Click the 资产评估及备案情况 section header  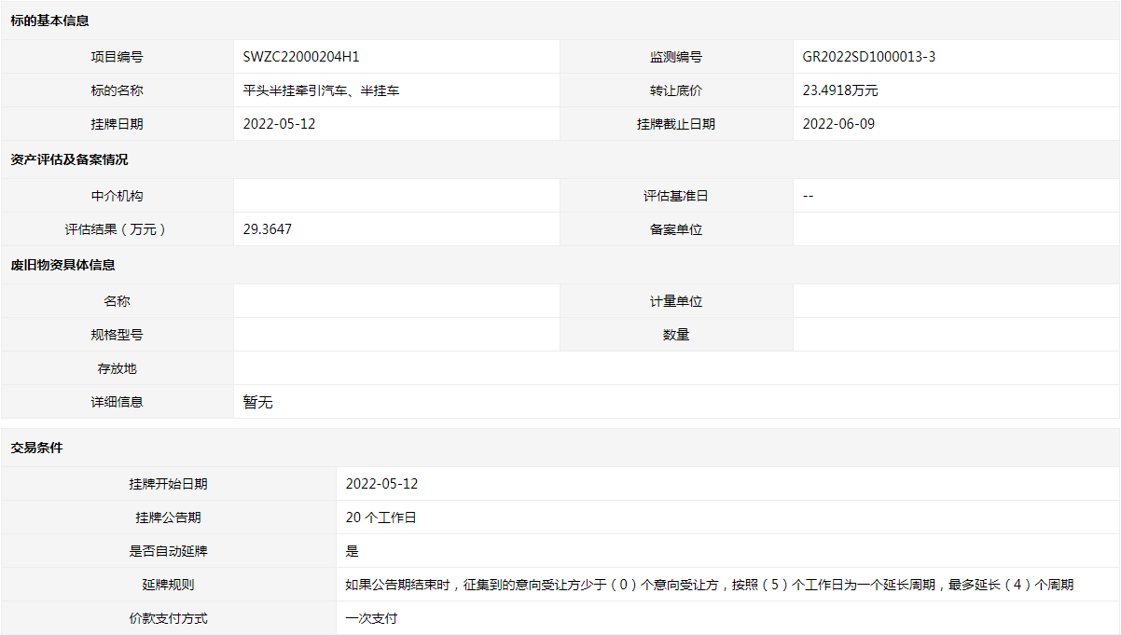pos(69,159)
